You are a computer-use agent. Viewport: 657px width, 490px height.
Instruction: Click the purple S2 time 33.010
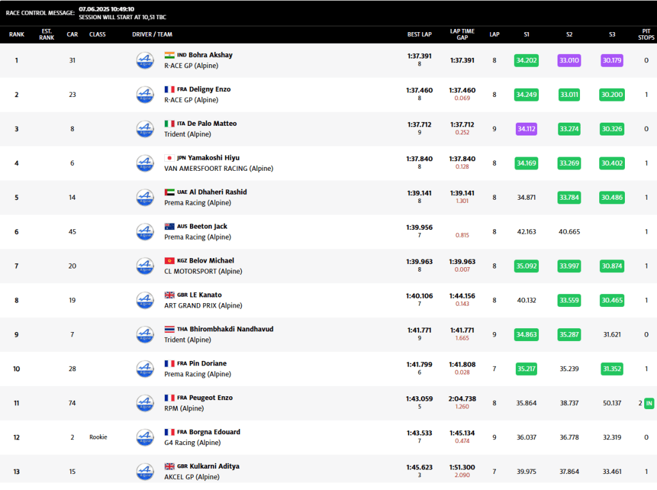click(x=570, y=60)
